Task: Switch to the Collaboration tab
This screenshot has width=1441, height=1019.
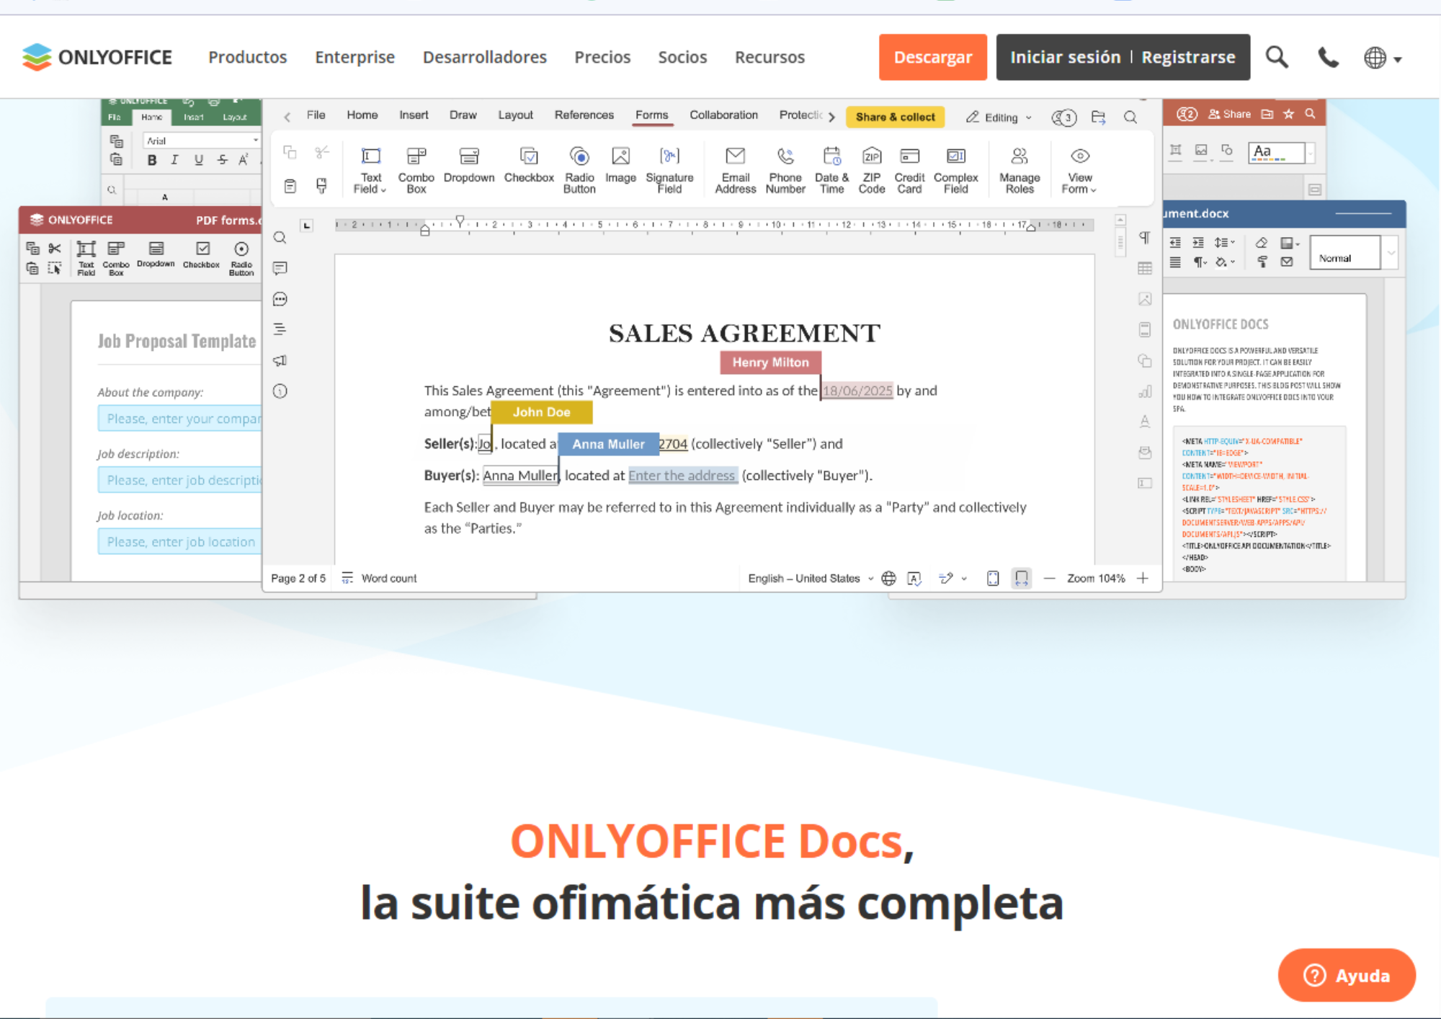Action: tap(723, 115)
